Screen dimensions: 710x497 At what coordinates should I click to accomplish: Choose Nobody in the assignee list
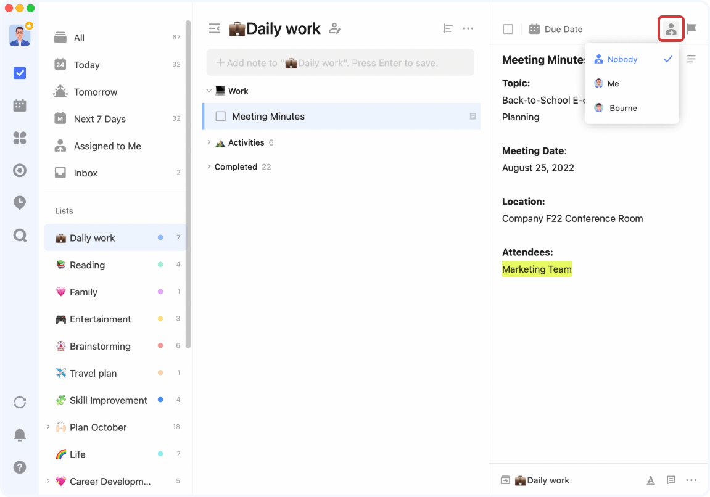point(622,60)
